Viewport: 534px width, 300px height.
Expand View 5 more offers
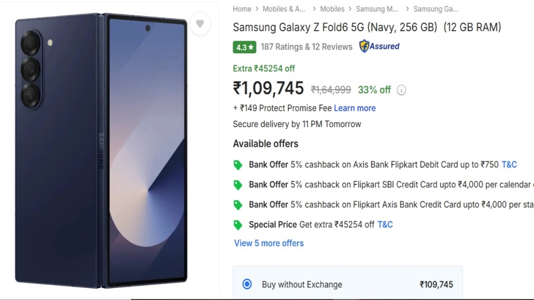click(x=269, y=243)
